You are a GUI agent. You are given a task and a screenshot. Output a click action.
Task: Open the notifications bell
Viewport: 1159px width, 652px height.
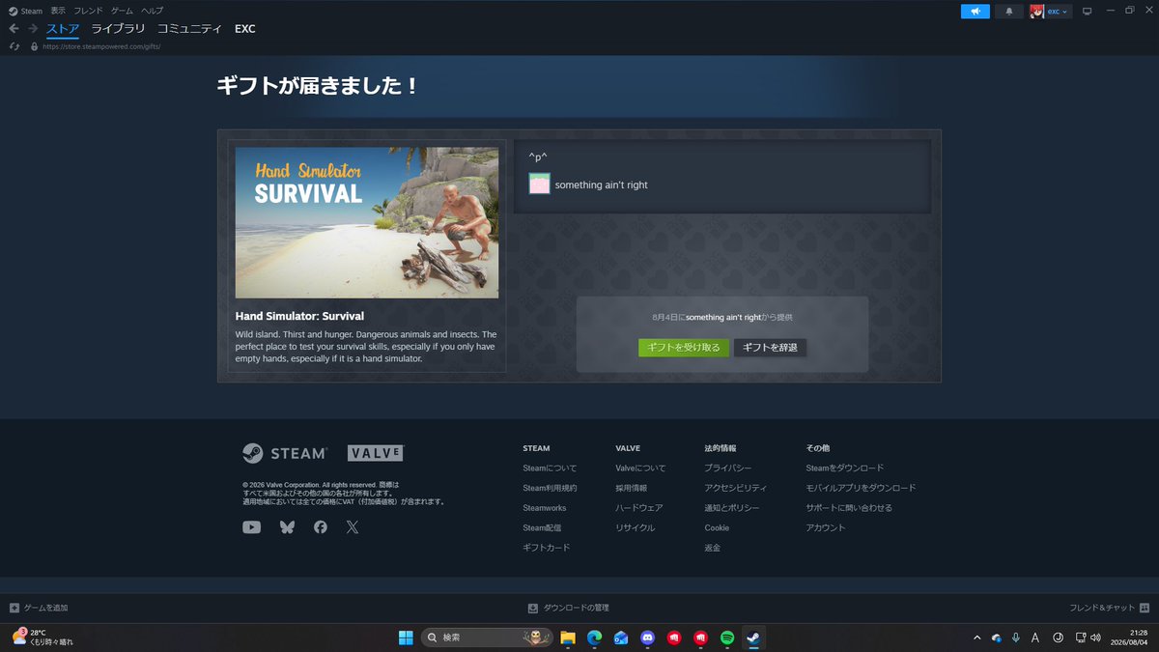pos(1009,12)
